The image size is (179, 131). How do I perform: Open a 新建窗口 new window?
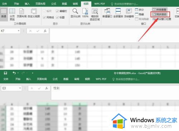coord(107,13)
